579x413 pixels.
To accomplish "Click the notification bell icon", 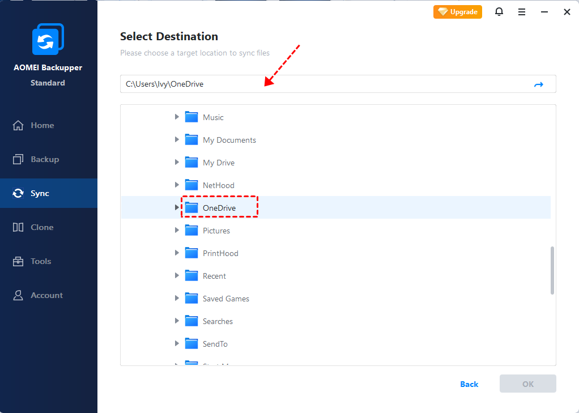I will [499, 12].
